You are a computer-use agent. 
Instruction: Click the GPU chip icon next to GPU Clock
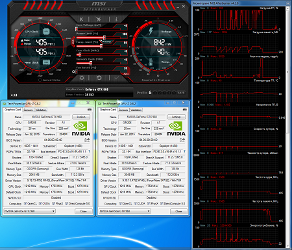(46, 32)
